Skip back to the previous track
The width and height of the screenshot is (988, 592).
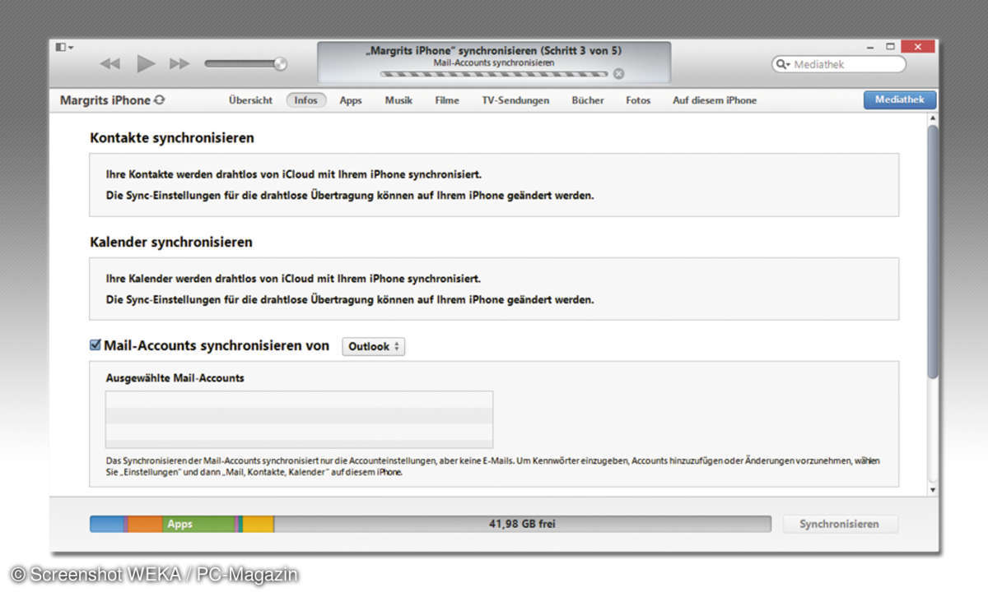(110, 63)
